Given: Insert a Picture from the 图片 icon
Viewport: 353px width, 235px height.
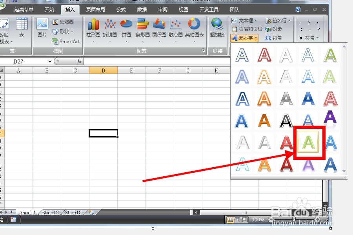Looking at the screenshot, I should click(x=42, y=27).
